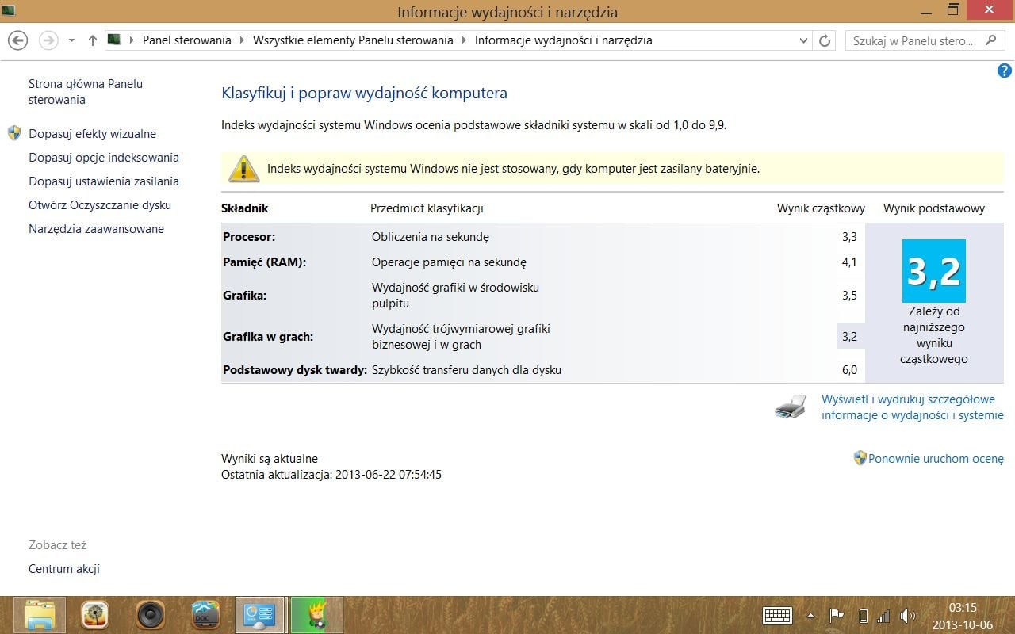Click the window system icon in title bar

point(9,10)
